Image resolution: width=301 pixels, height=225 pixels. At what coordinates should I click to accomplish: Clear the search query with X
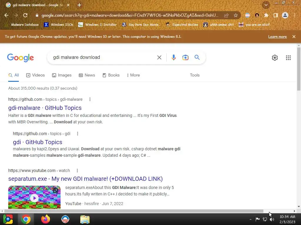point(159,57)
